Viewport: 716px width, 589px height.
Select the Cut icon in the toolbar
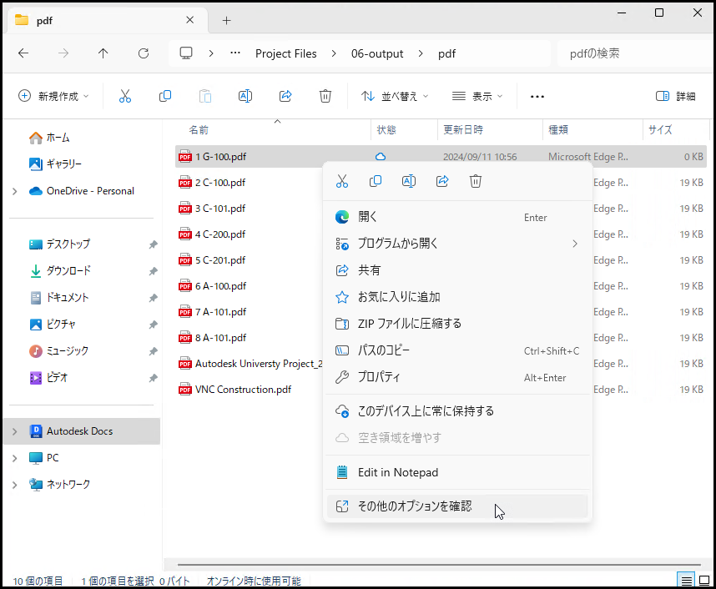coord(125,96)
